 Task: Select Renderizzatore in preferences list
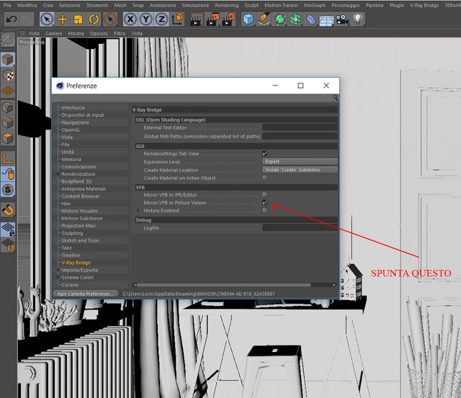[79, 174]
